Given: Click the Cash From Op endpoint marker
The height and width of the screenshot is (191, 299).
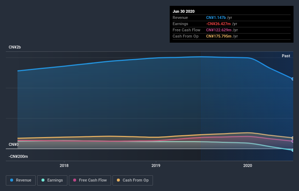Looking at the screenshot, I should (x=293, y=138).
